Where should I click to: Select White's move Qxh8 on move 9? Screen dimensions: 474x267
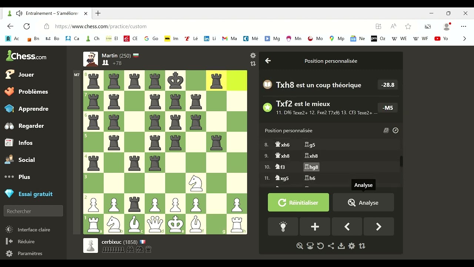click(x=282, y=156)
